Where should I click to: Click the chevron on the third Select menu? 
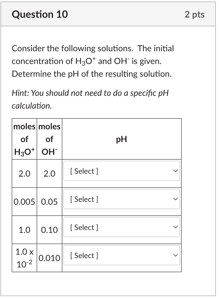coord(175,227)
